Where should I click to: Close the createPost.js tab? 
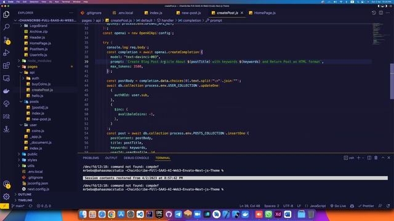tap(242, 13)
